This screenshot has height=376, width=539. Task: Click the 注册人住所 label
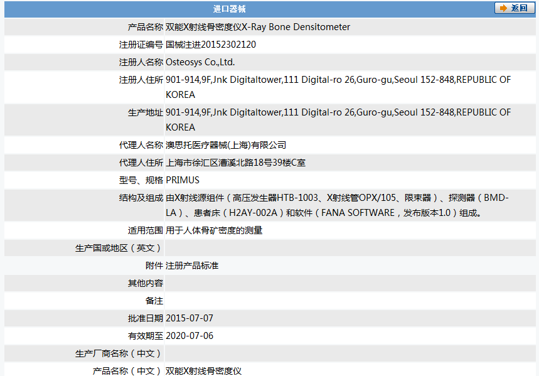(141, 80)
